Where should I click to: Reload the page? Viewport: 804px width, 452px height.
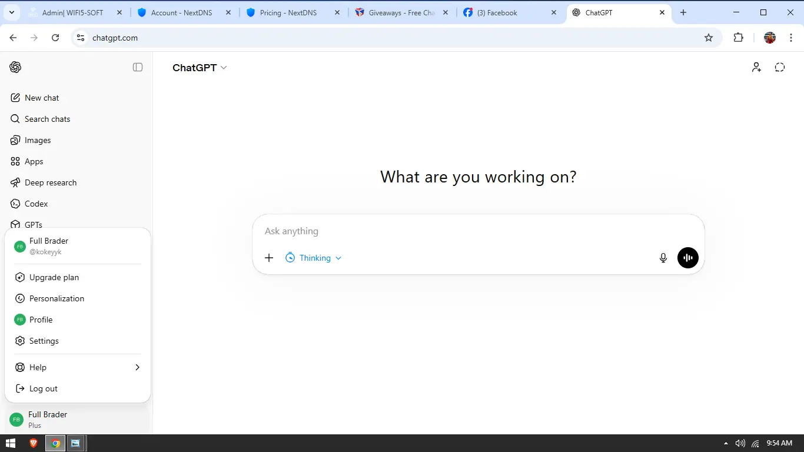[55, 38]
